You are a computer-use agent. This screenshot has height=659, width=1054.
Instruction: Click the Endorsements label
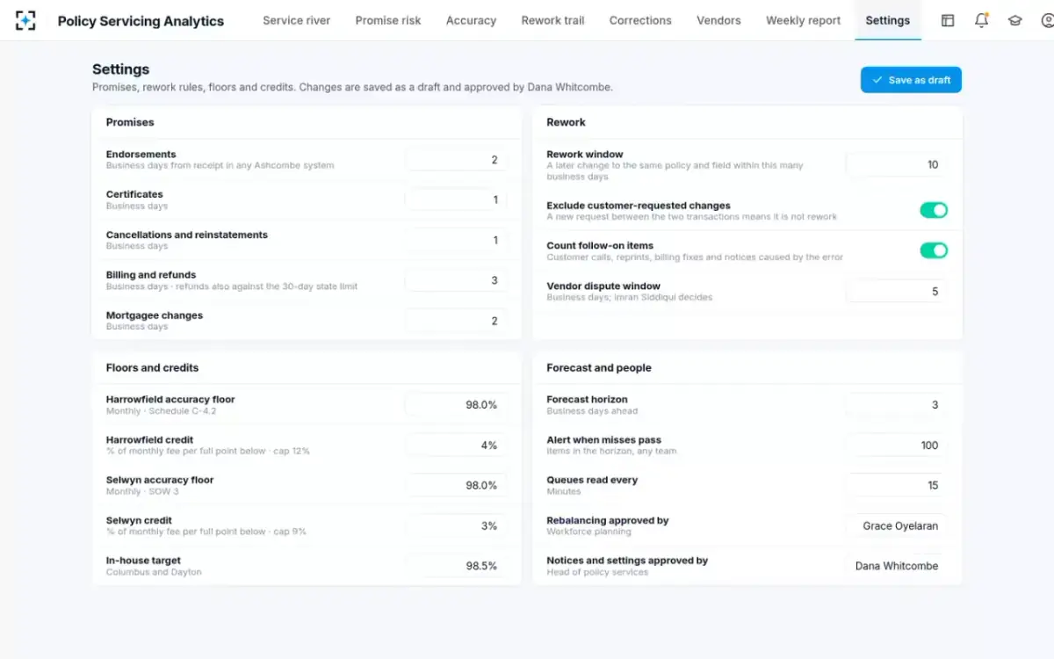(x=141, y=154)
